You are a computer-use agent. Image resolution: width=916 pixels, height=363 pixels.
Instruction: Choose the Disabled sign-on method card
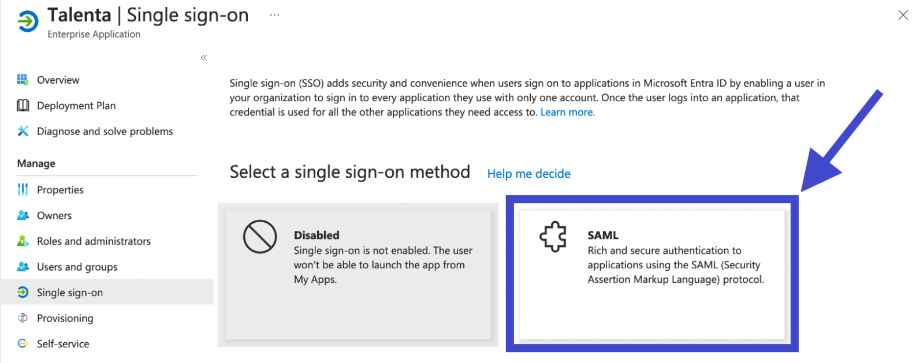pos(358,275)
